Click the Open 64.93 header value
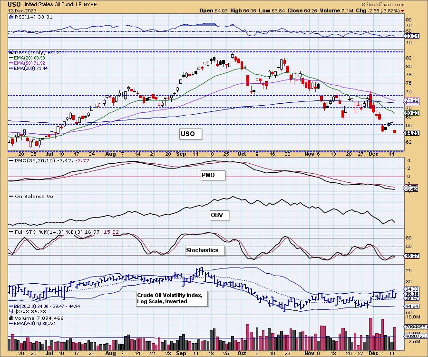Image resolution: width=428 pixels, height=357 pixels. click(214, 10)
